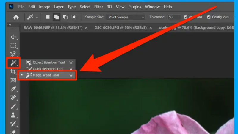
Task: Select the Lasso tool
Action: (x=13, y=54)
